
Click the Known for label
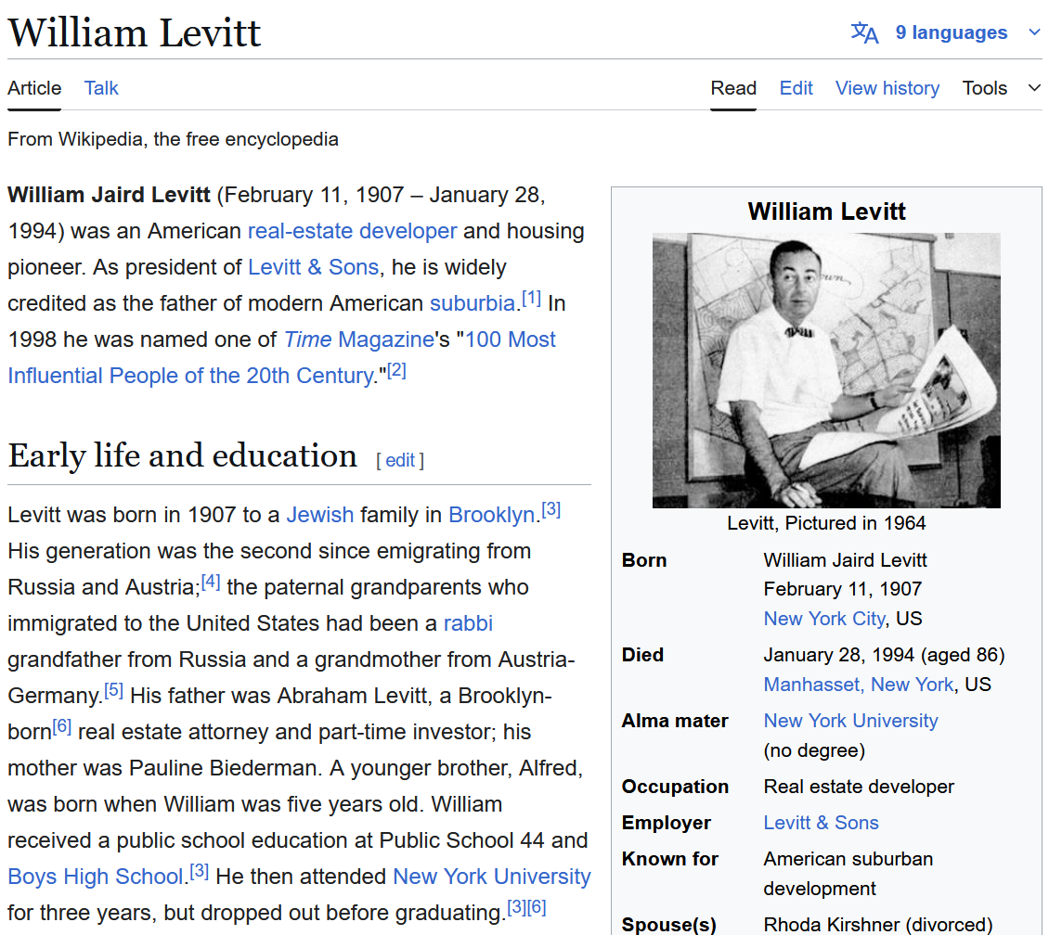click(669, 859)
